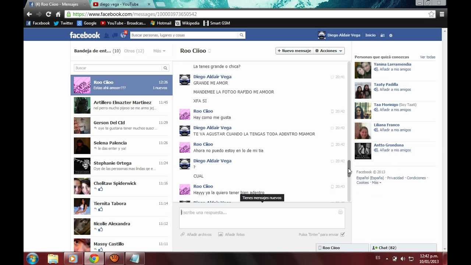Screen dimensions: 471x265
Task: Open the Chrome menu hamburger icon
Action: pyautogui.click(x=442, y=14)
